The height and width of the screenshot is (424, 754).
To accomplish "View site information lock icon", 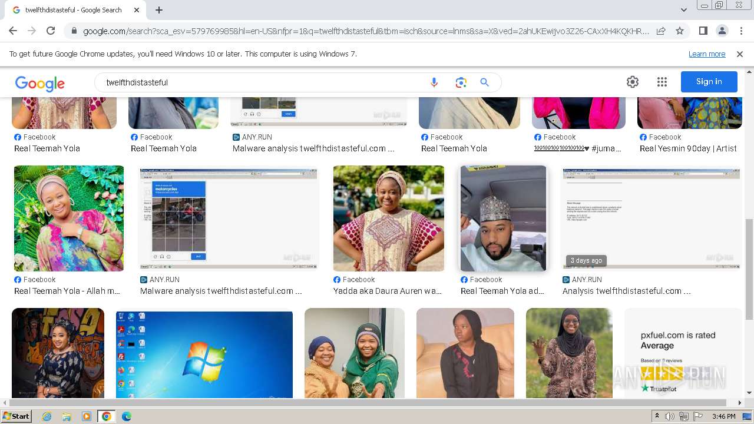I will click(74, 31).
